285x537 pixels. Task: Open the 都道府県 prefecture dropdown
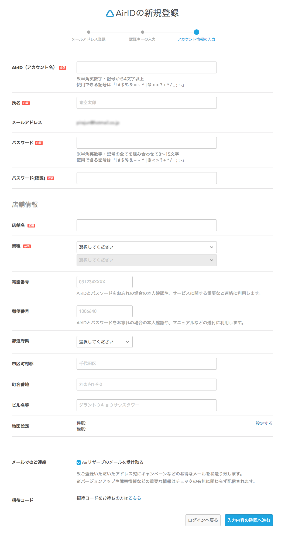[x=104, y=342]
